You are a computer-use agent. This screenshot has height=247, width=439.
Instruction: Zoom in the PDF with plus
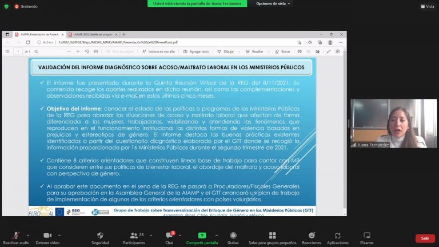pos(78,51)
